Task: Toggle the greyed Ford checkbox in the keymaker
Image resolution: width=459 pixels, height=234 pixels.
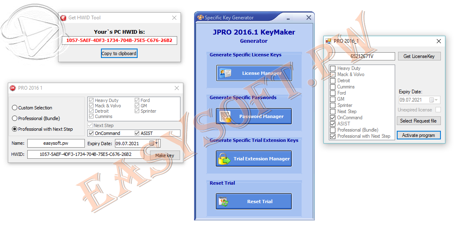Action: [137, 100]
